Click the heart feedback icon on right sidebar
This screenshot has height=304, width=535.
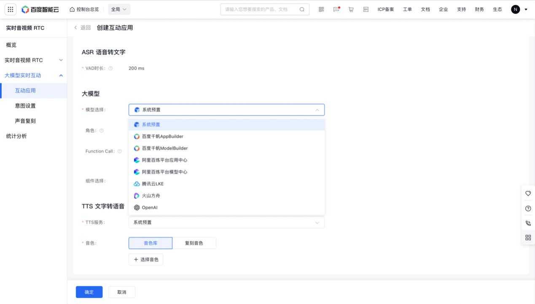(x=528, y=194)
